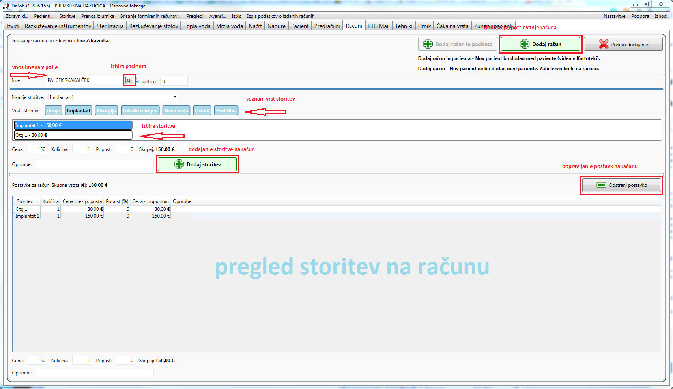Click the Popust discount input field
This screenshot has height=389, width=673.
125,149
